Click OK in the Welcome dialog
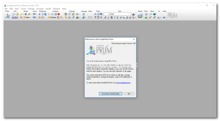Image resolution: width=220 pixels, height=121 pixels. (129, 94)
